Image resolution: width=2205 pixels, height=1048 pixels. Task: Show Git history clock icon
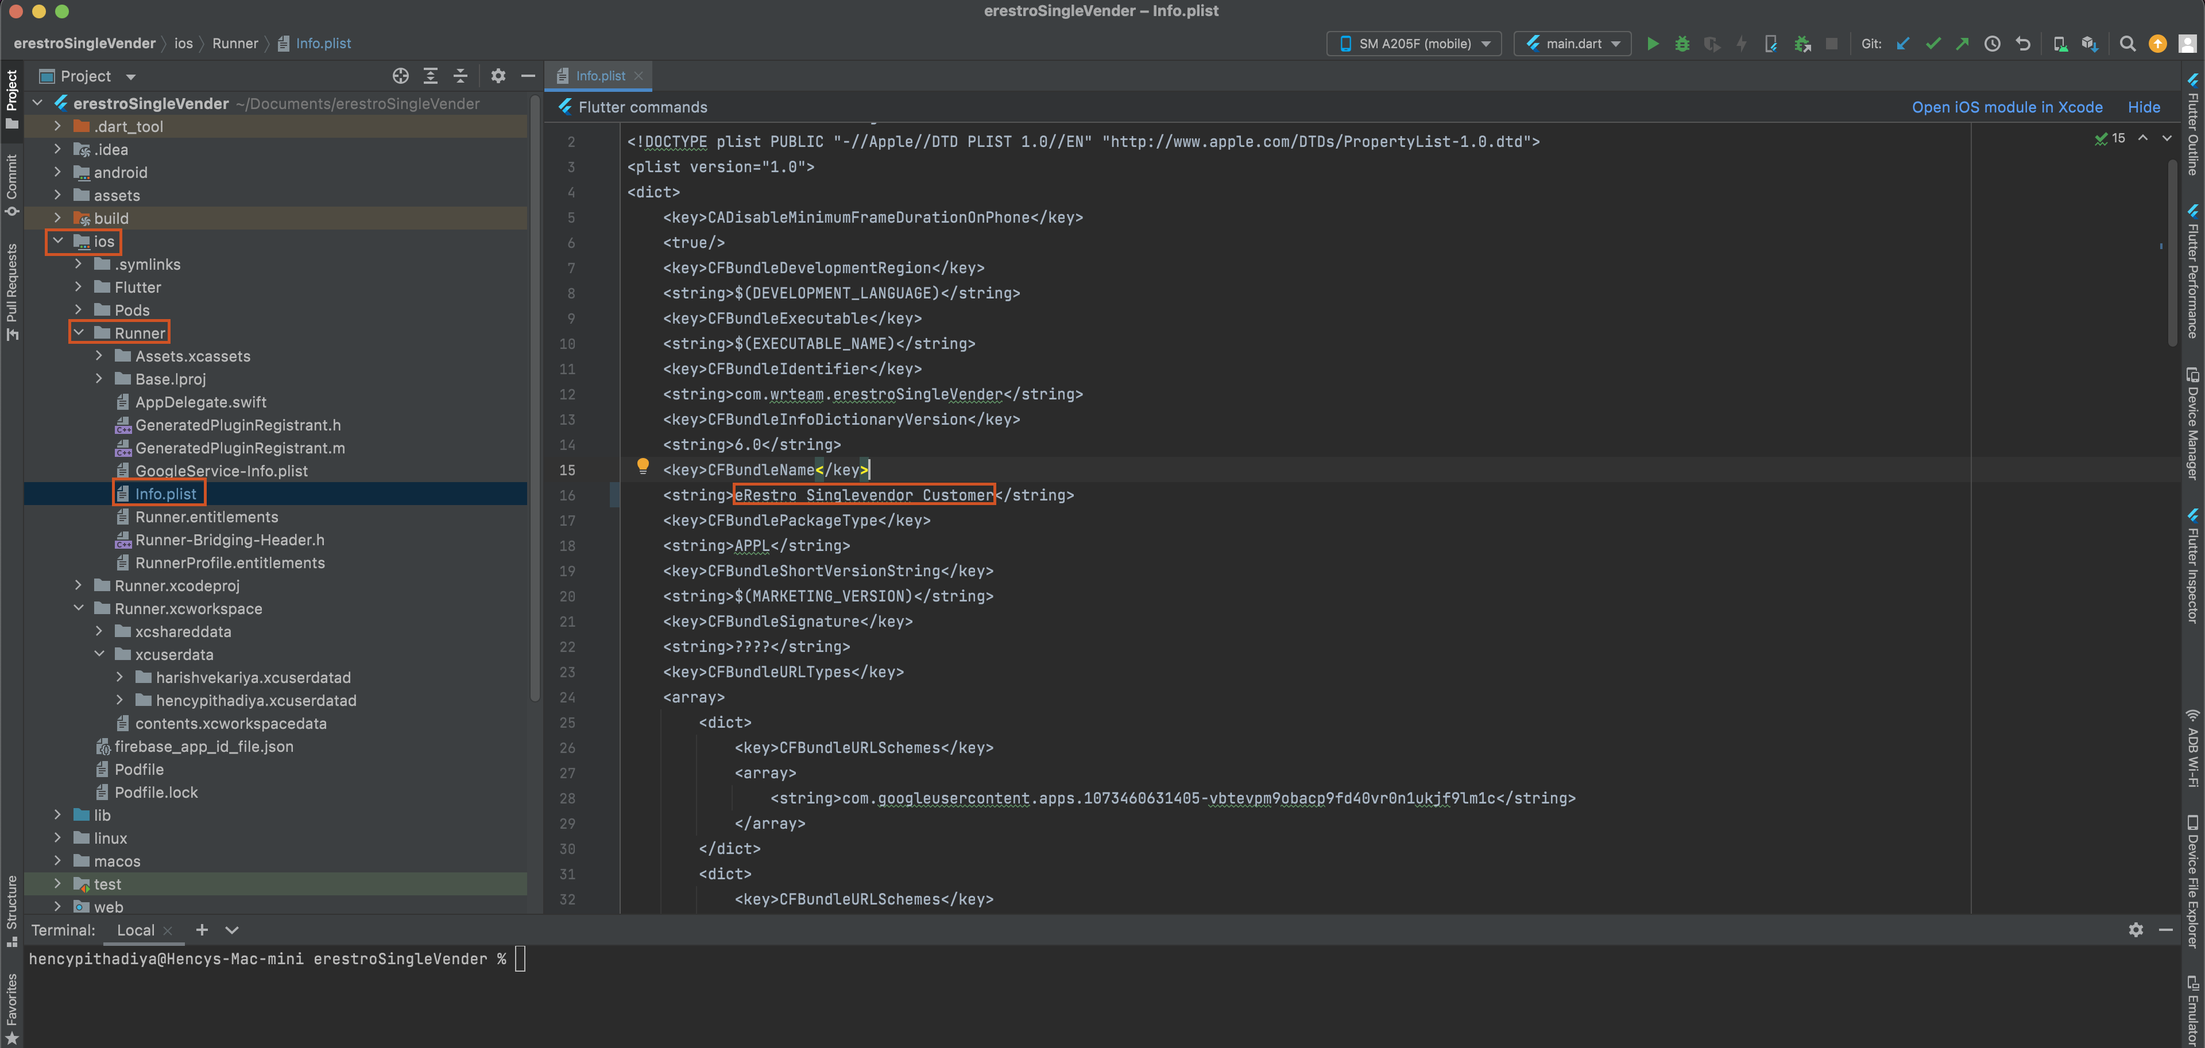coord(1992,44)
